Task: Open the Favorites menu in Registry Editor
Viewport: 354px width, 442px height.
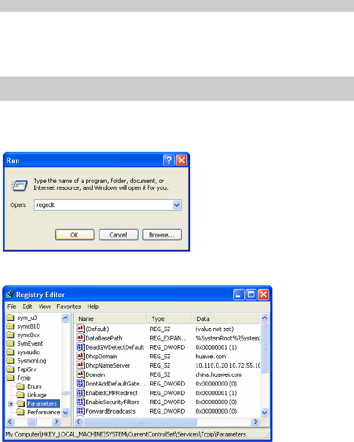Action: 68,306
